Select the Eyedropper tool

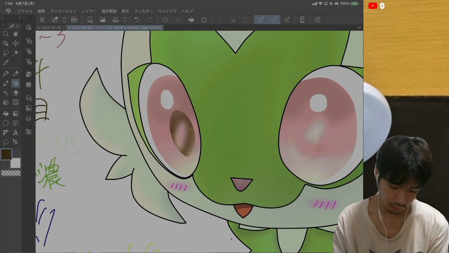tap(6, 62)
